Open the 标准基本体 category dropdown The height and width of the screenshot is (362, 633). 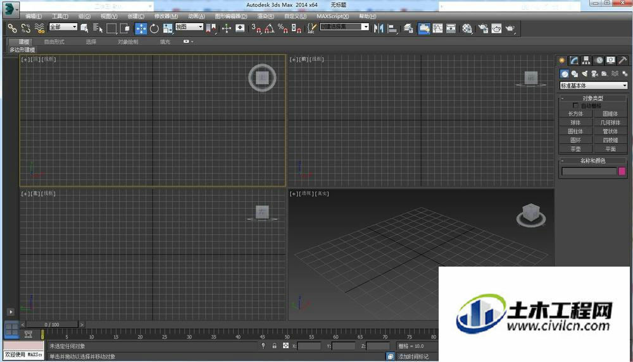click(594, 85)
